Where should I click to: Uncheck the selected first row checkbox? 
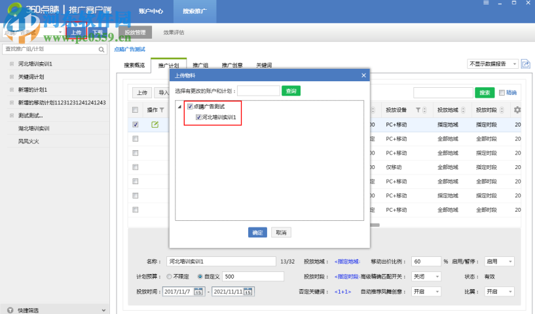click(135, 125)
